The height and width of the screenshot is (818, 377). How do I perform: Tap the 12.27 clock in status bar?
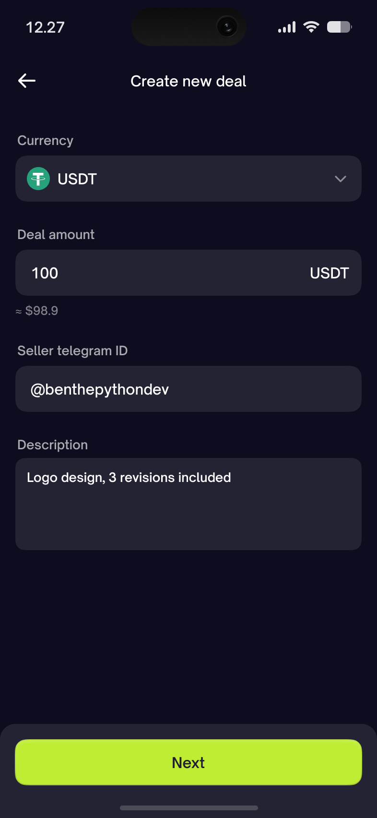pyautogui.click(x=45, y=27)
